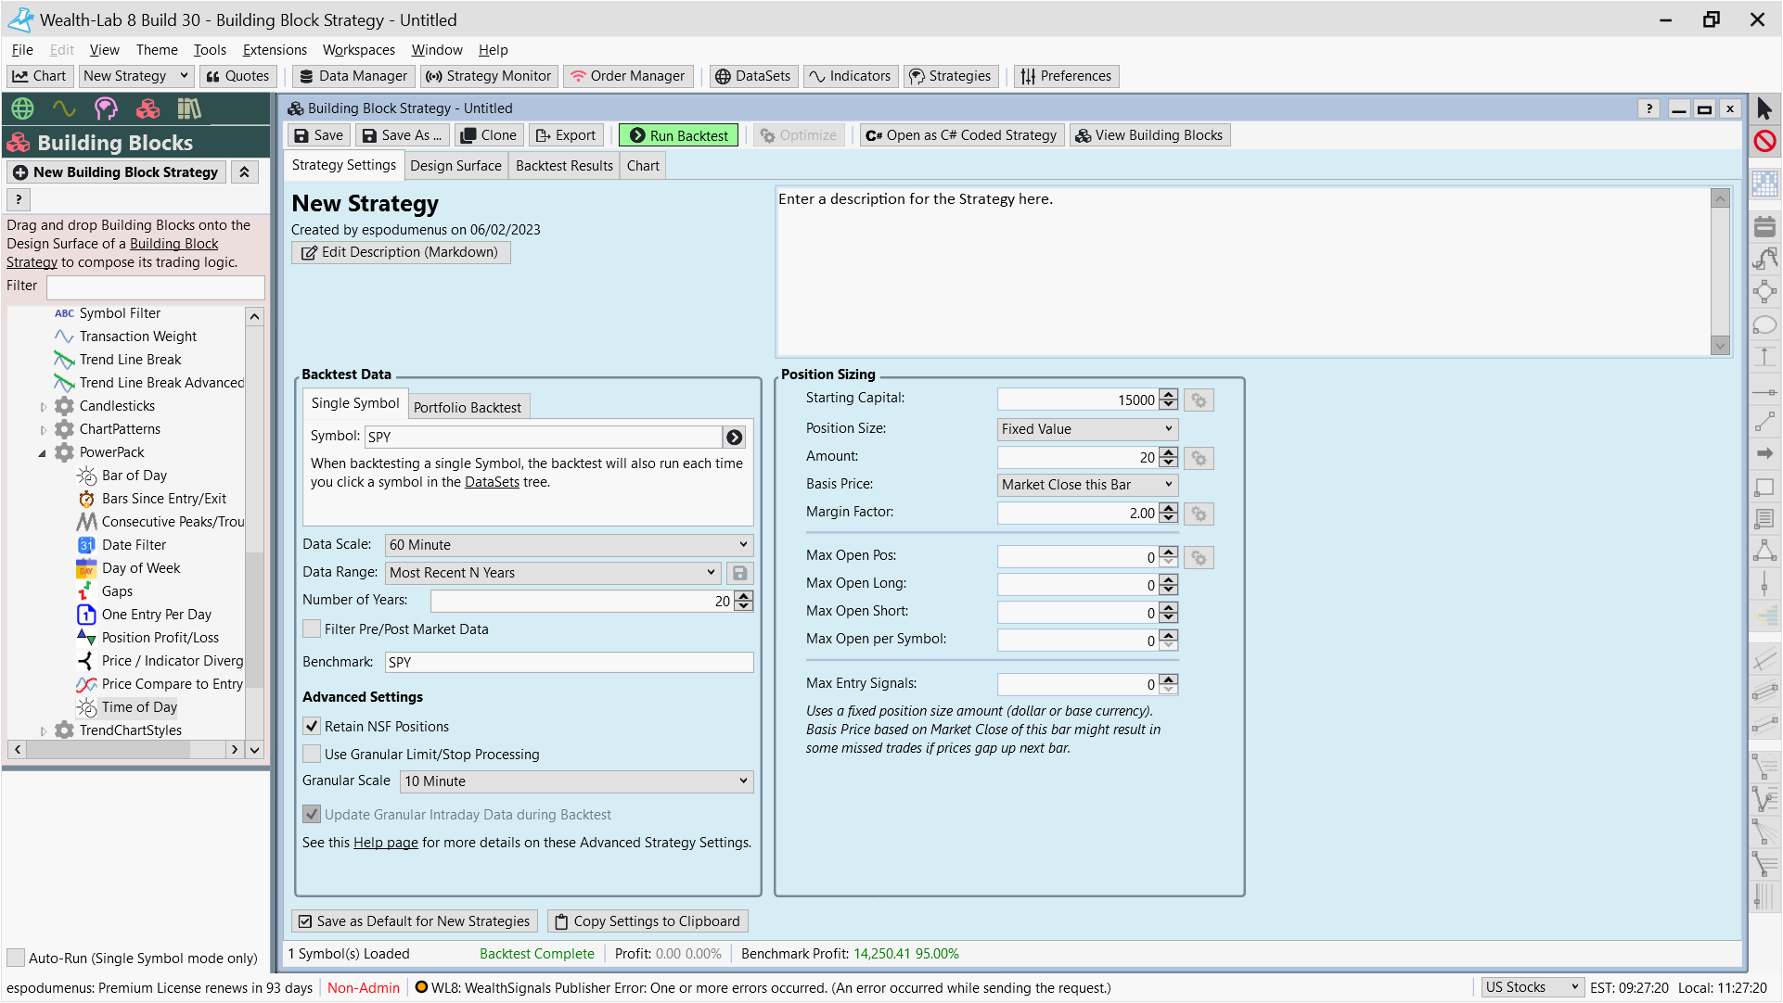This screenshot has width=1783, height=1003.
Task: Click the gear icon next to Amount
Action: (x=1199, y=458)
